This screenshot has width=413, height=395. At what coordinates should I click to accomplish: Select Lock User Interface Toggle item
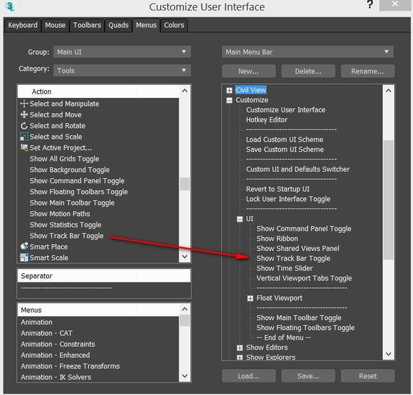click(x=288, y=199)
